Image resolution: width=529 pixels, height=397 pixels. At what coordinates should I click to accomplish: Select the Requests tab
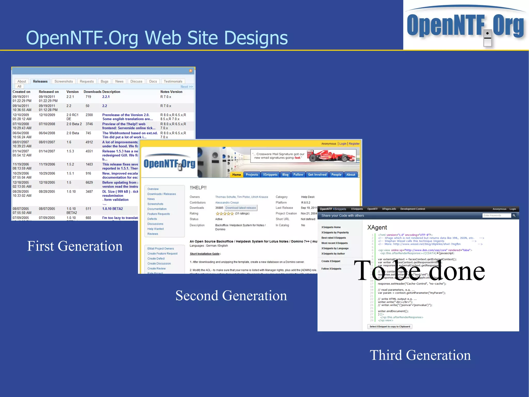(87, 81)
